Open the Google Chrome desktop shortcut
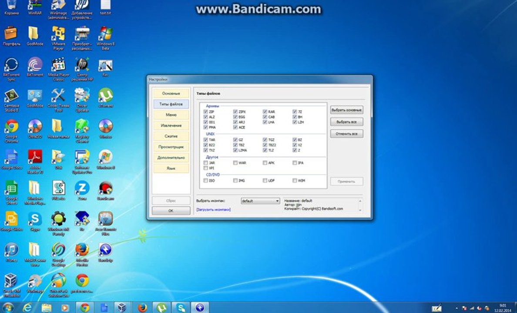This screenshot has width=517, height=313. pyautogui.click(x=11, y=131)
